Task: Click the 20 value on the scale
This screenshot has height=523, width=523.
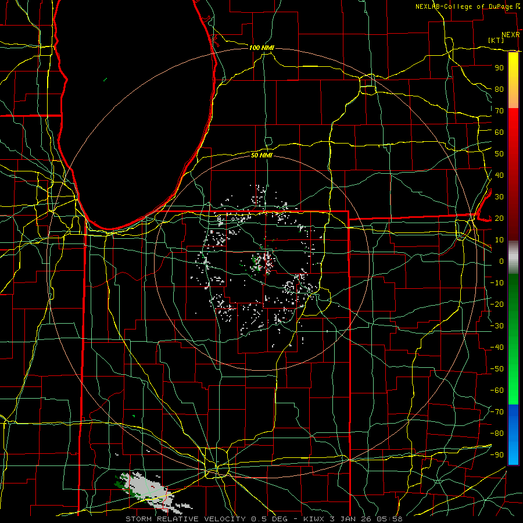Action: tap(499, 218)
